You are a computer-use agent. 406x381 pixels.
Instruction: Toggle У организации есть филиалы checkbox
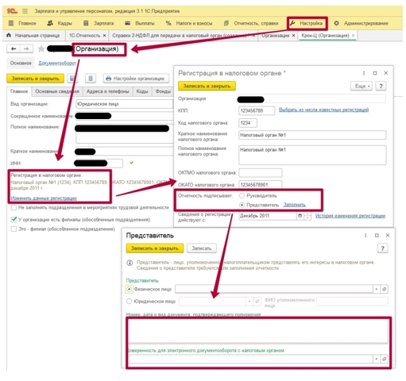point(14,219)
